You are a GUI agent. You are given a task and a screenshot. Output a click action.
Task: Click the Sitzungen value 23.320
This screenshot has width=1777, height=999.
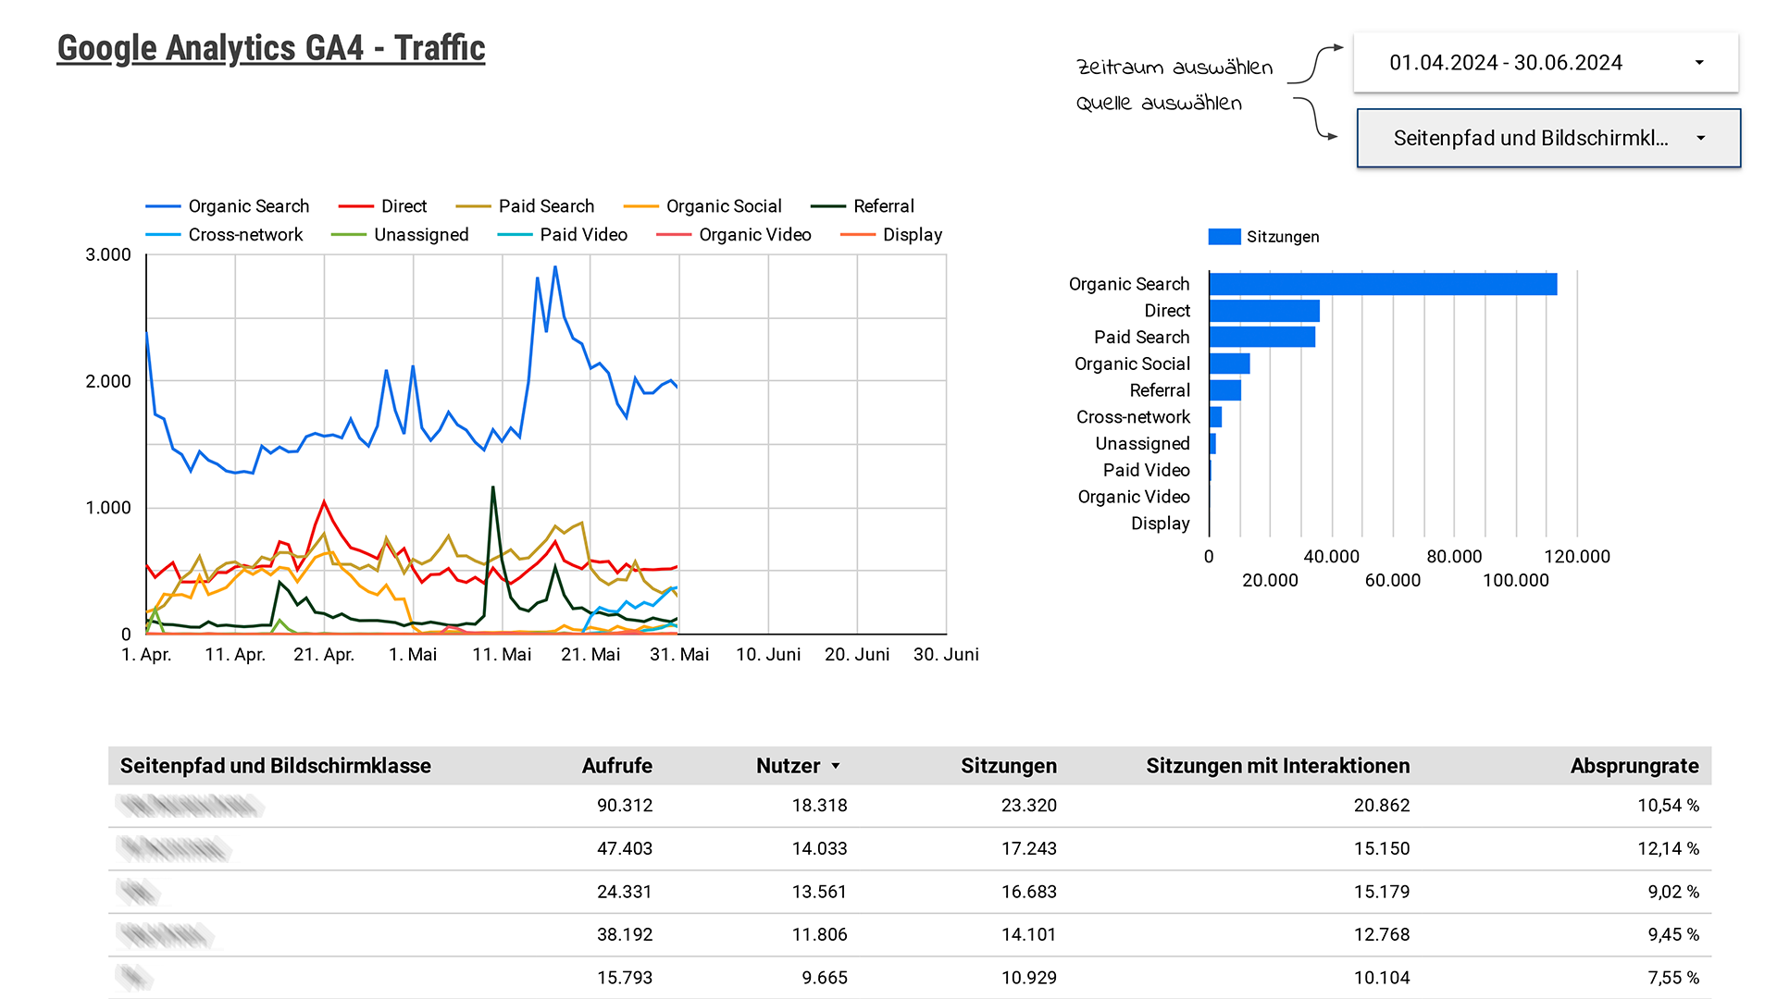[x=1028, y=806]
